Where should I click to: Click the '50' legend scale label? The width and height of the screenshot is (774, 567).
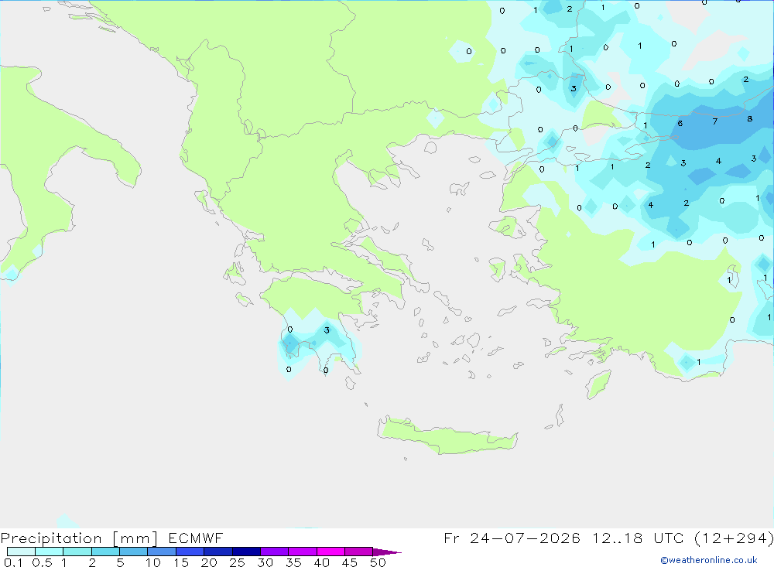pyautogui.click(x=378, y=562)
